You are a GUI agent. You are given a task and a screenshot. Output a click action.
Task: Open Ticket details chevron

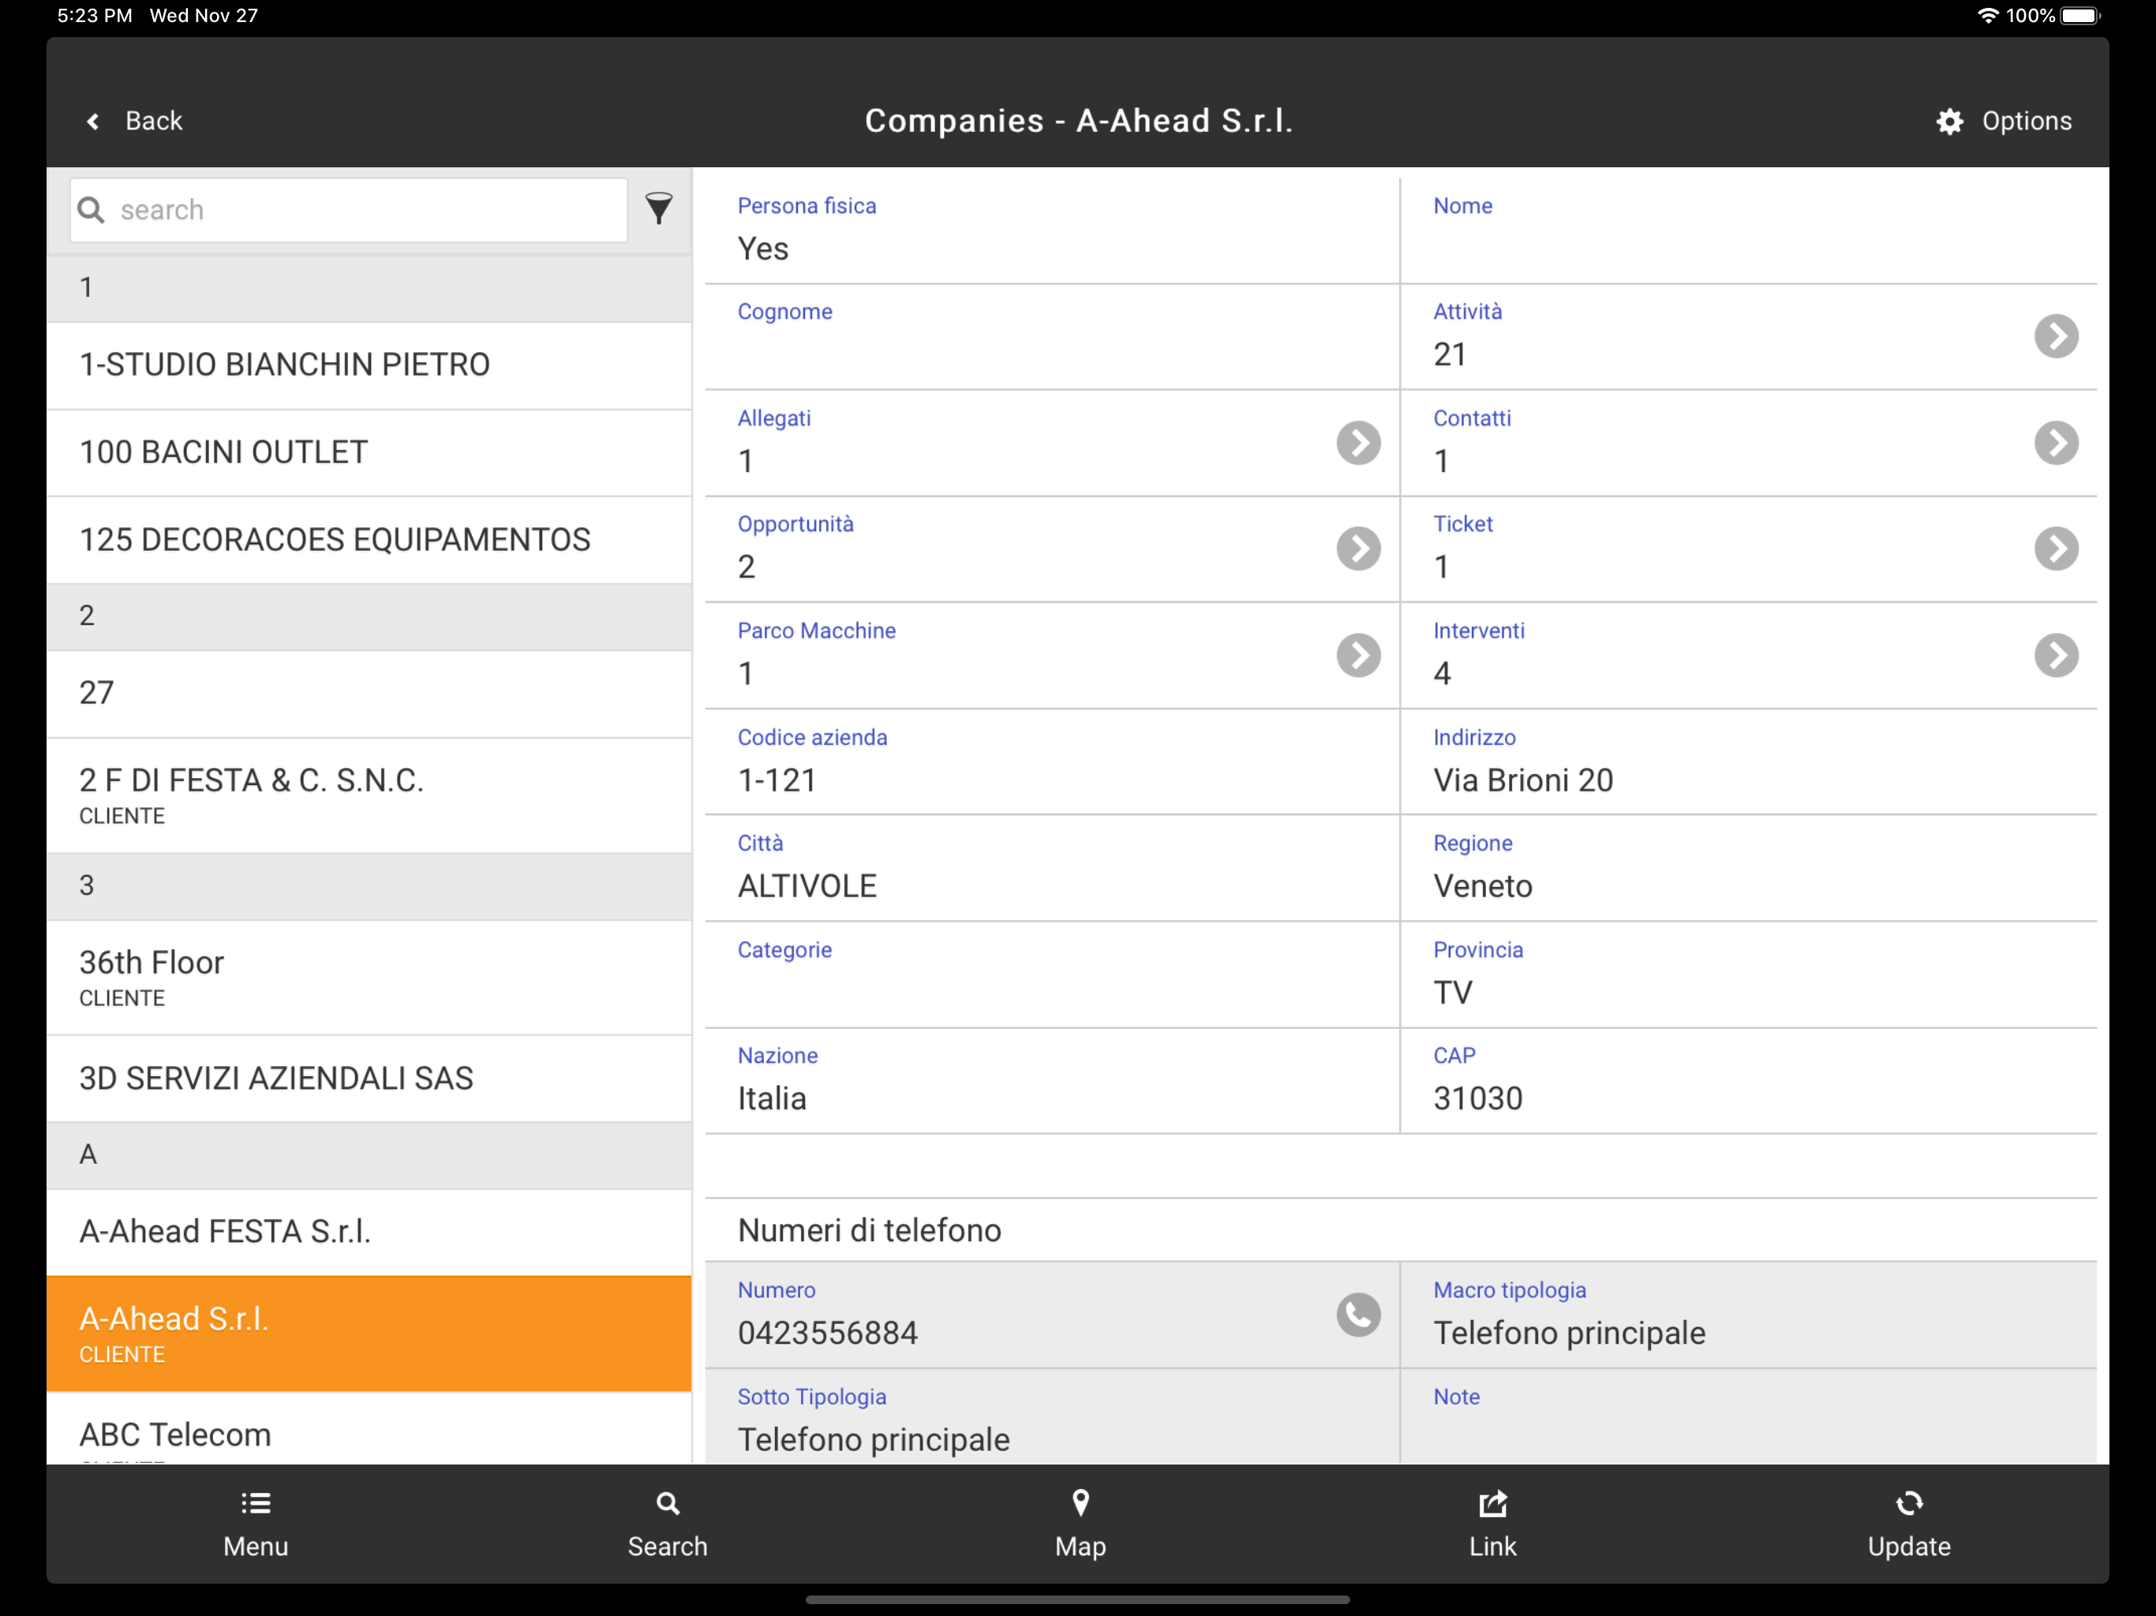coord(2056,548)
